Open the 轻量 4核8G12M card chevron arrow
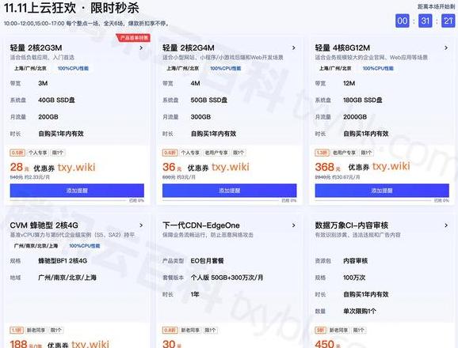458x348 pixels. tap(446, 47)
